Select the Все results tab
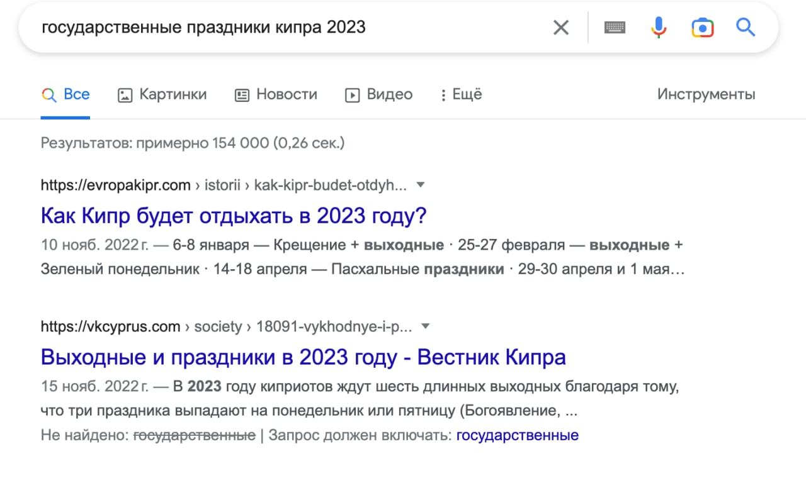Viewport: 806px width, 478px height. pyautogui.click(x=76, y=94)
